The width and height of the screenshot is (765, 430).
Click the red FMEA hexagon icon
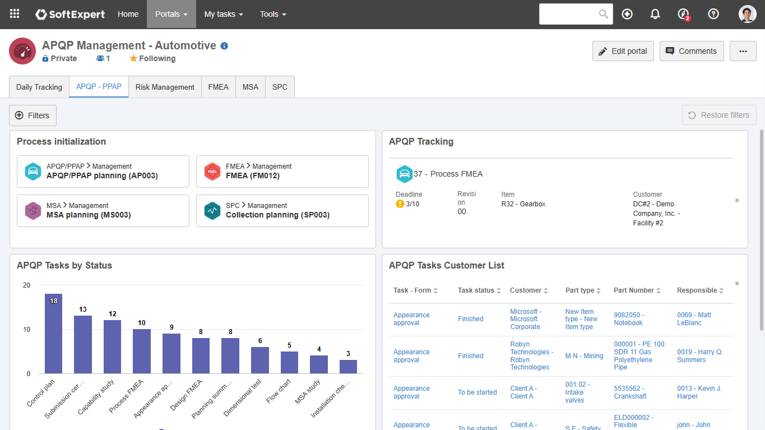point(212,172)
